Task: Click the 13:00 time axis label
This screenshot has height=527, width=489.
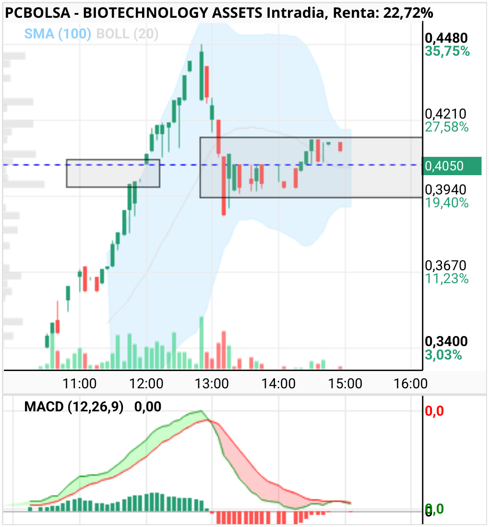Action: (x=212, y=383)
